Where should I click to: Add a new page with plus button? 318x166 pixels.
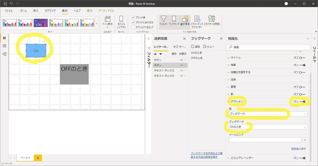click(x=38, y=158)
